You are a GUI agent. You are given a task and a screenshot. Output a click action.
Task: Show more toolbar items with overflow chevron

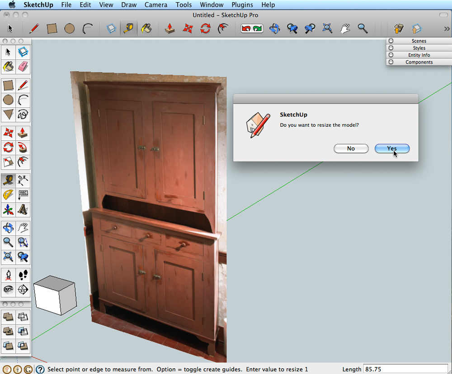click(x=447, y=29)
